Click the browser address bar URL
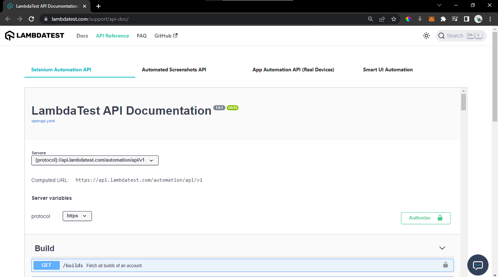Screen dimensions: 498x277 pos(90,19)
